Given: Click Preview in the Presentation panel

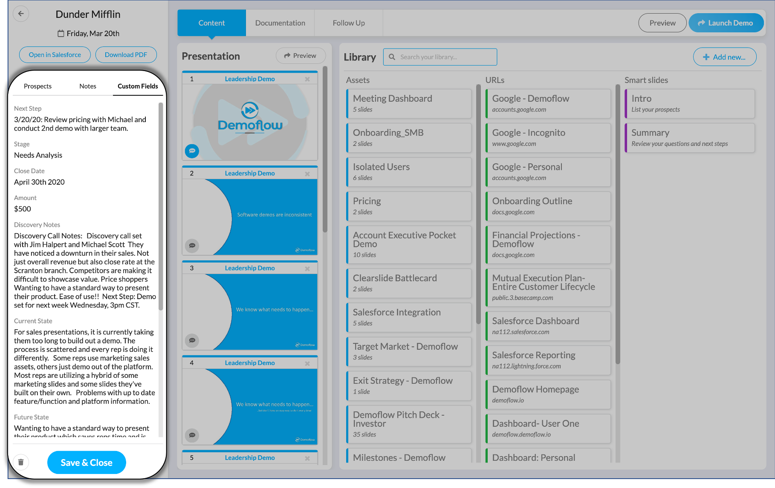Looking at the screenshot, I should [301, 56].
